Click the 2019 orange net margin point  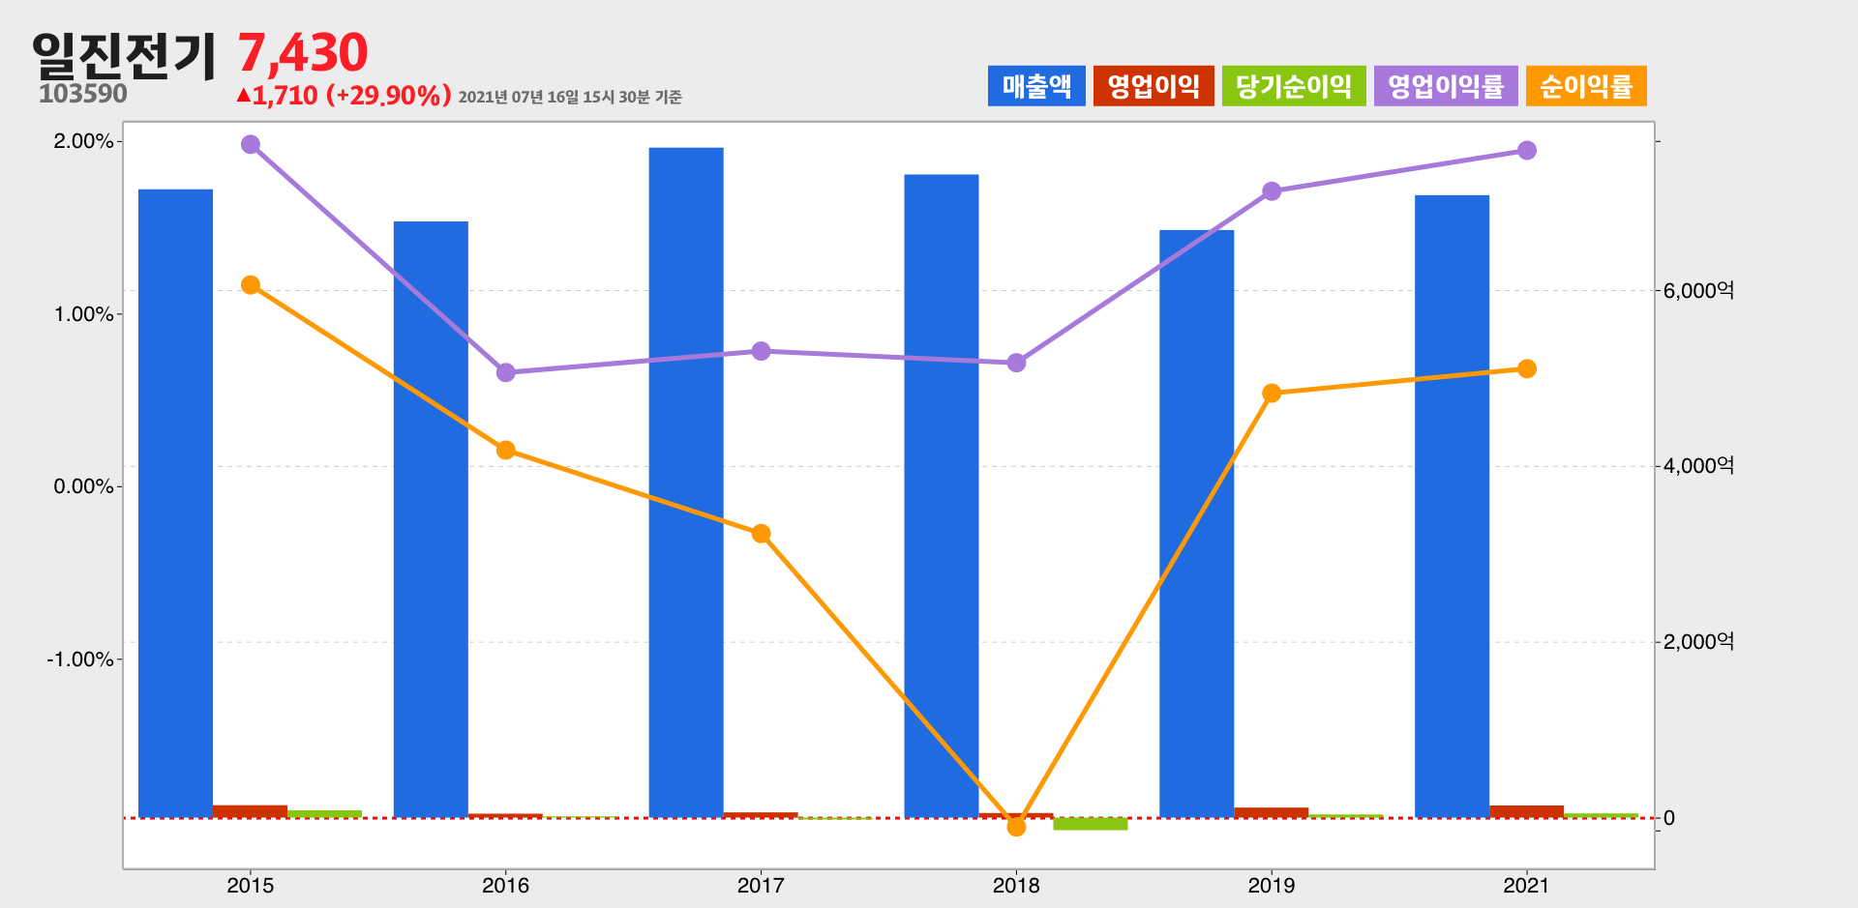coord(1272,394)
